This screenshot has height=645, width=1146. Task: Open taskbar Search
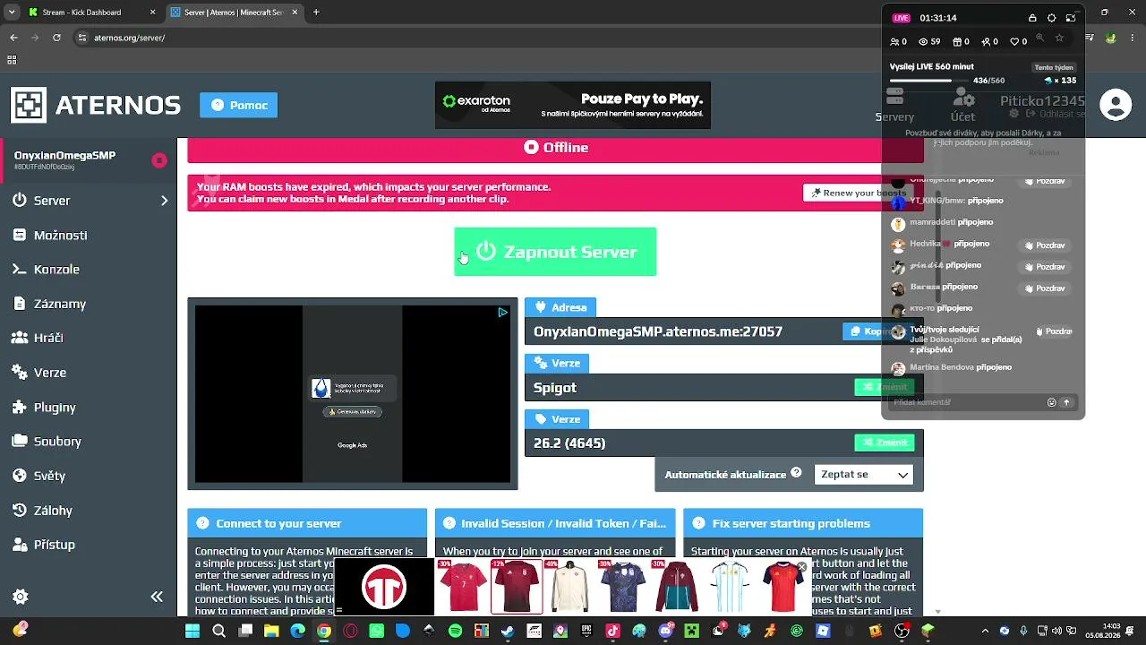218,631
